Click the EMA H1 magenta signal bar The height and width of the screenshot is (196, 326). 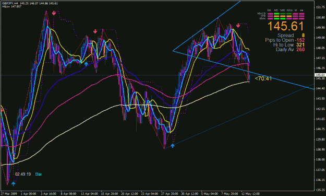295,18
